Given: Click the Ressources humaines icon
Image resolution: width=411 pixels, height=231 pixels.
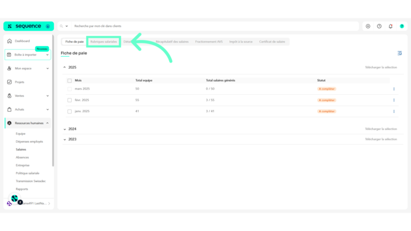Looking at the screenshot, I should click(10, 123).
